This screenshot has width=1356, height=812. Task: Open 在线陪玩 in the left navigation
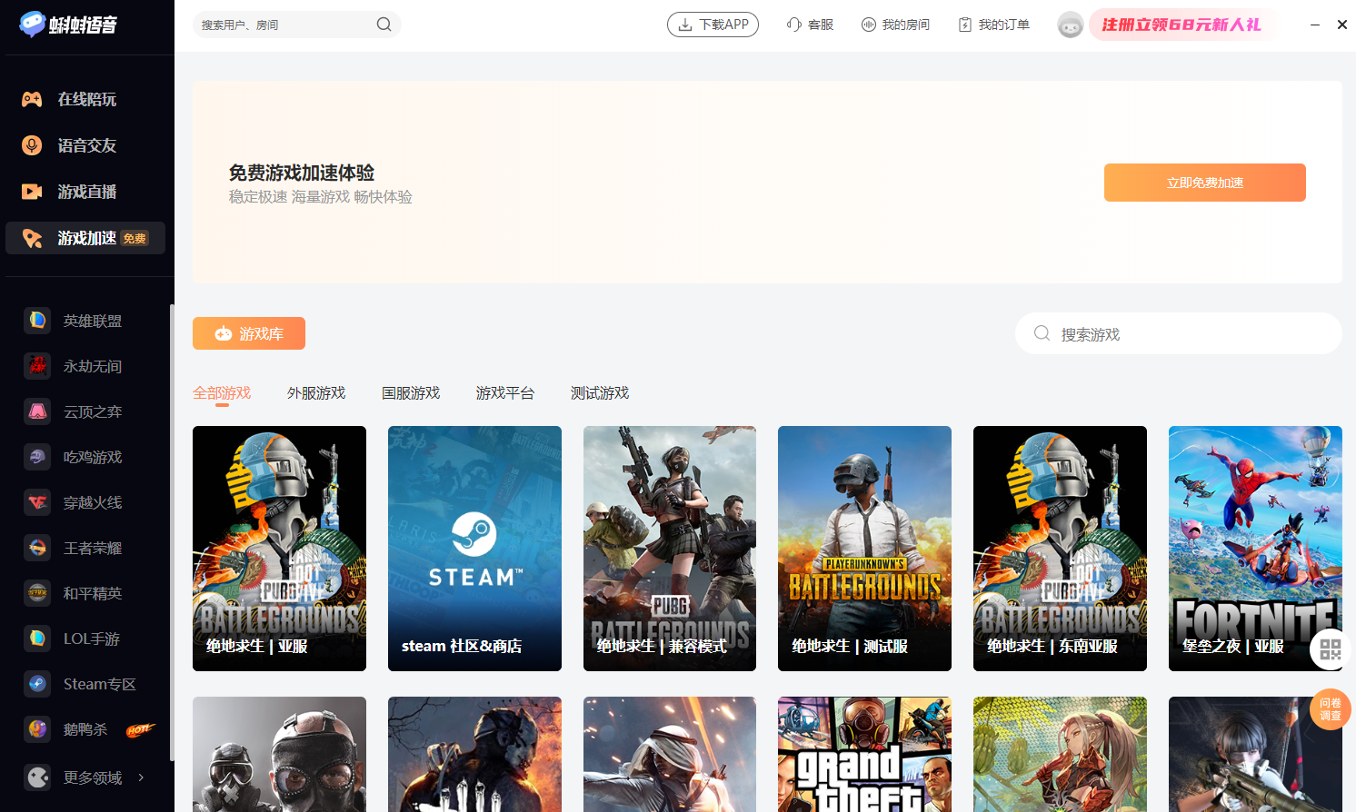(x=86, y=99)
